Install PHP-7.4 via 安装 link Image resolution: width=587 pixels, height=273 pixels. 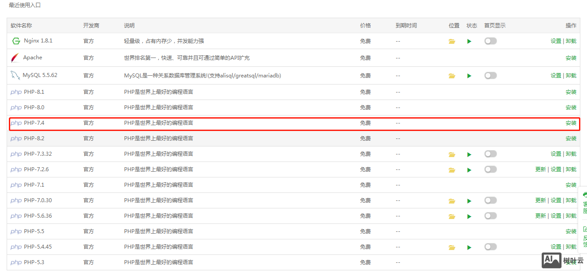pyautogui.click(x=571, y=123)
